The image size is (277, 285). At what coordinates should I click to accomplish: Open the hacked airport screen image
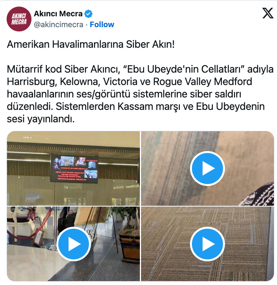[x=73, y=168]
